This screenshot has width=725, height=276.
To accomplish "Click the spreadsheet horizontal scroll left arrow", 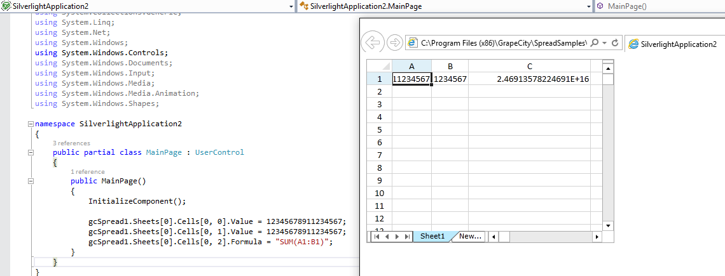I will pyautogui.click(x=494, y=237).
